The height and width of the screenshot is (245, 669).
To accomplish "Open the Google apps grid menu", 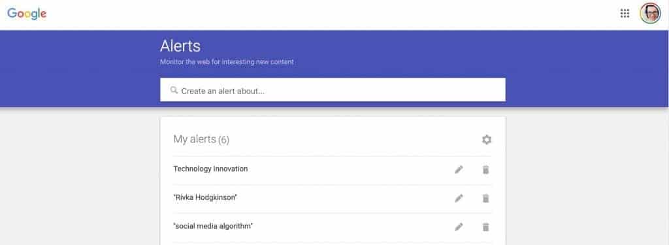I will 625,14.
